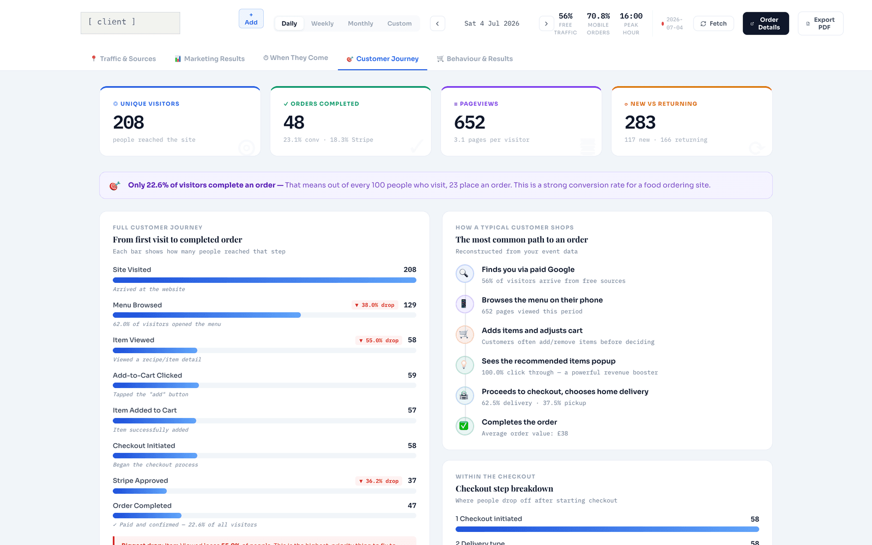Click the magnifier icon for paid Google step
The width and height of the screenshot is (872, 545).
tap(464, 273)
